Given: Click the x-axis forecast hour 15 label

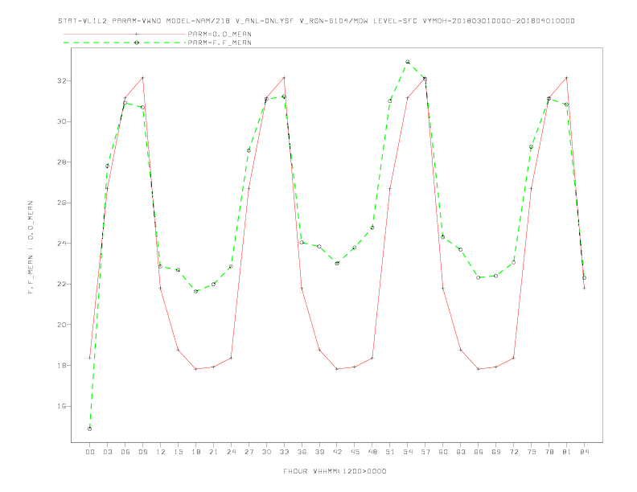Looking at the screenshot, I should pos(178,452).
